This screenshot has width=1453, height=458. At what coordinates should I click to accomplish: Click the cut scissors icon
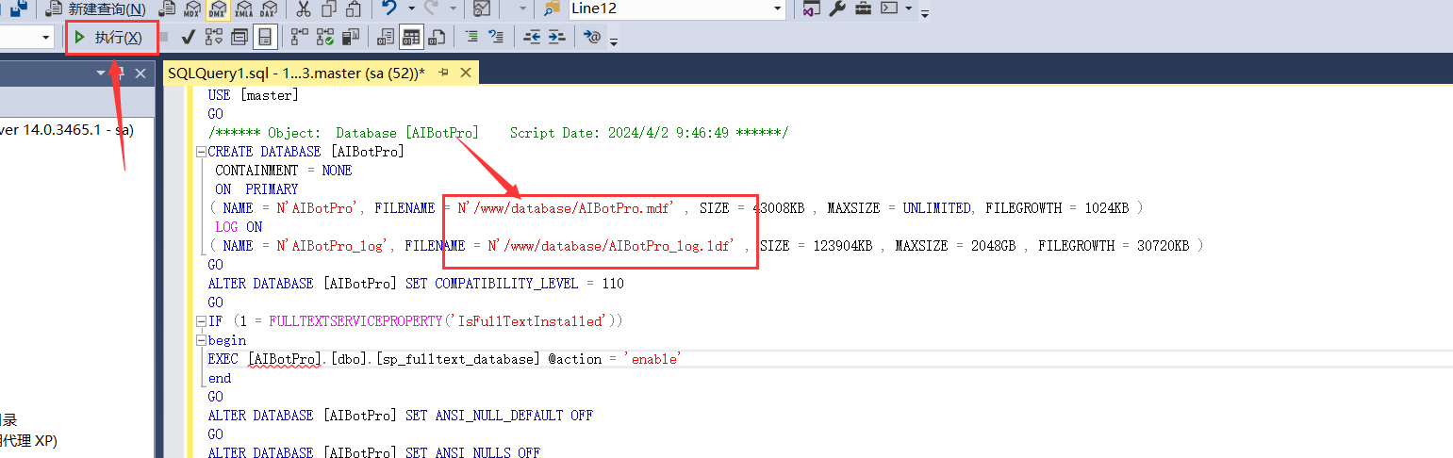click(x=303, y=9)
